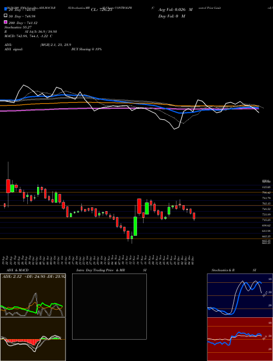The width and height of the screenshot is (273, 361).
Task: Click the first large red candle with long wick
Action: (8, 186)
